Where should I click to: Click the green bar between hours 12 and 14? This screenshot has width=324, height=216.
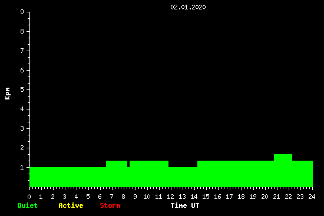pos(183,177)
